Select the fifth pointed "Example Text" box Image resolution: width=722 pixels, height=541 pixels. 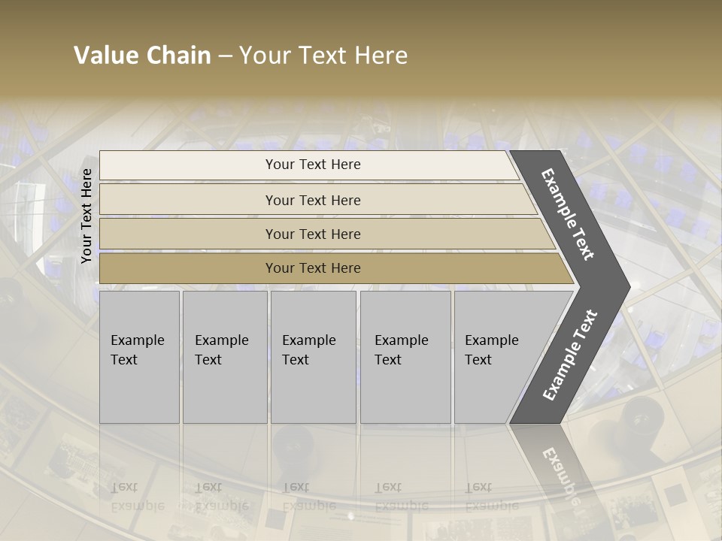point(496,357)
